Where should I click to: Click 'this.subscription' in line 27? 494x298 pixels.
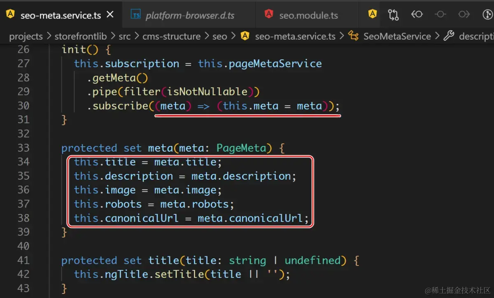pos(126,63)
